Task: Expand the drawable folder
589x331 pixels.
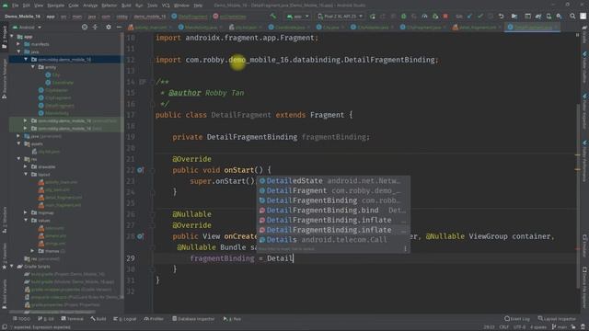Action: (x=26, y=166)
